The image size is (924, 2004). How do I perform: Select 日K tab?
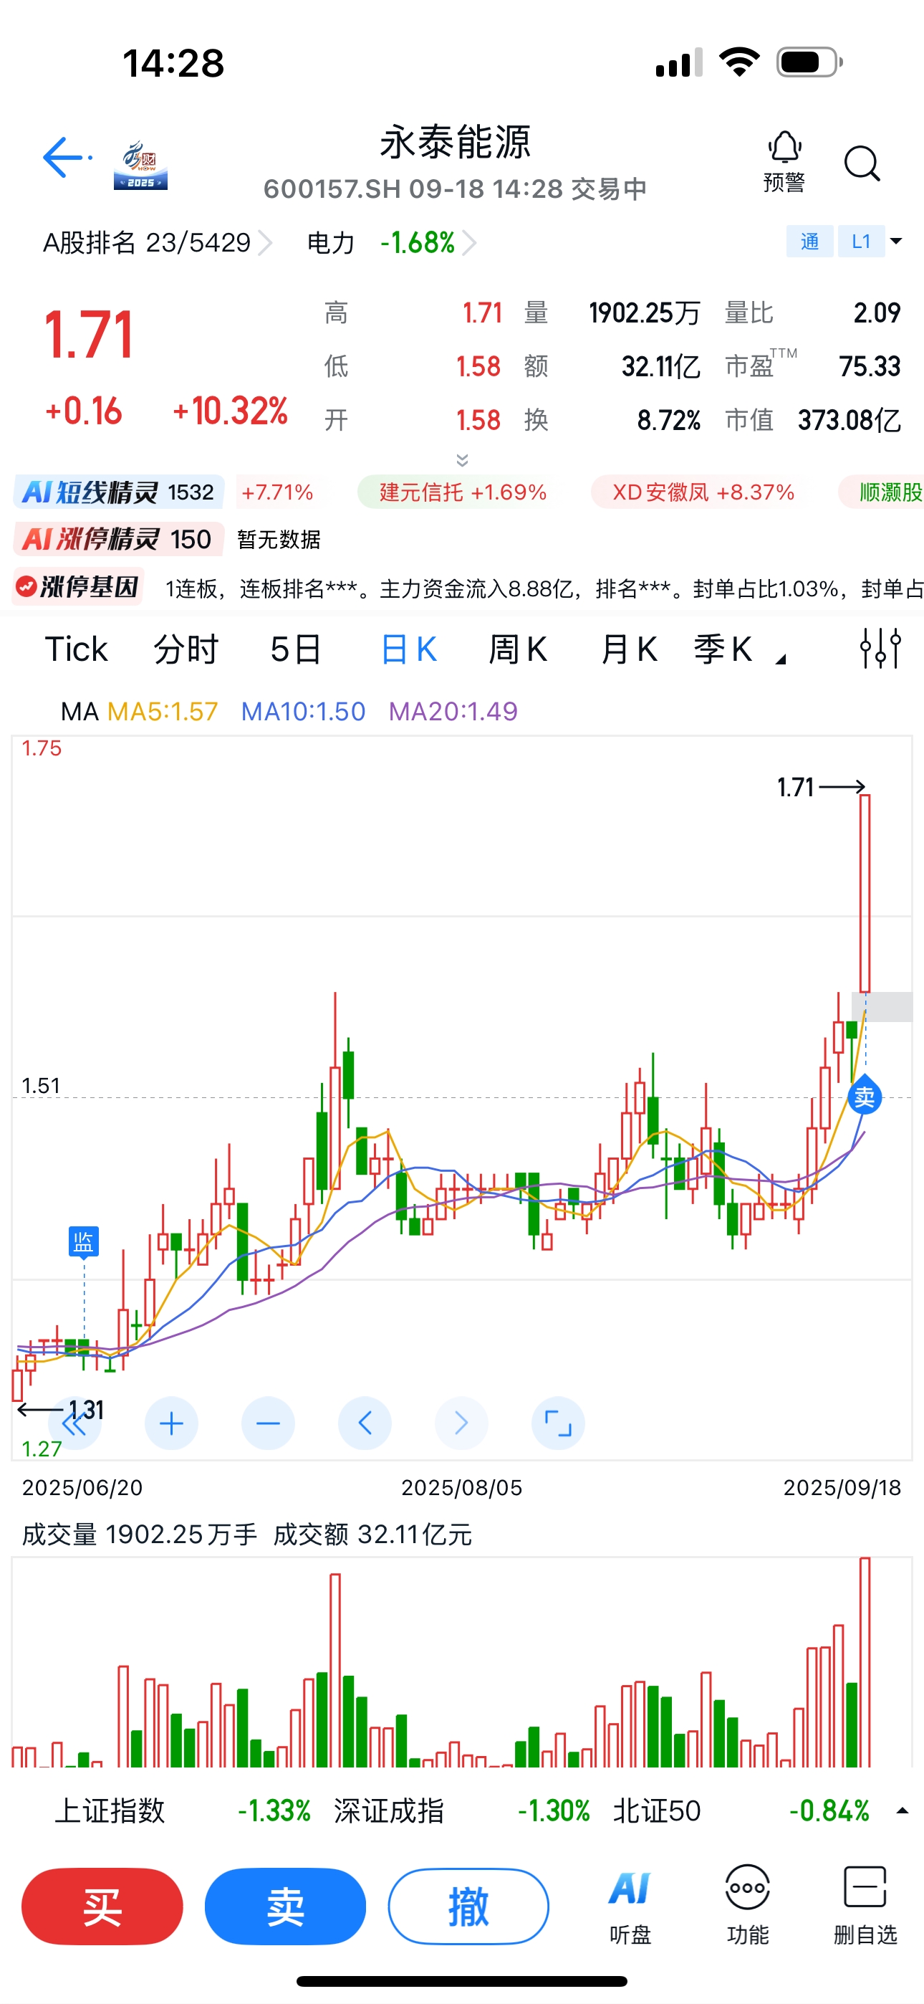(x=408, y=649)
